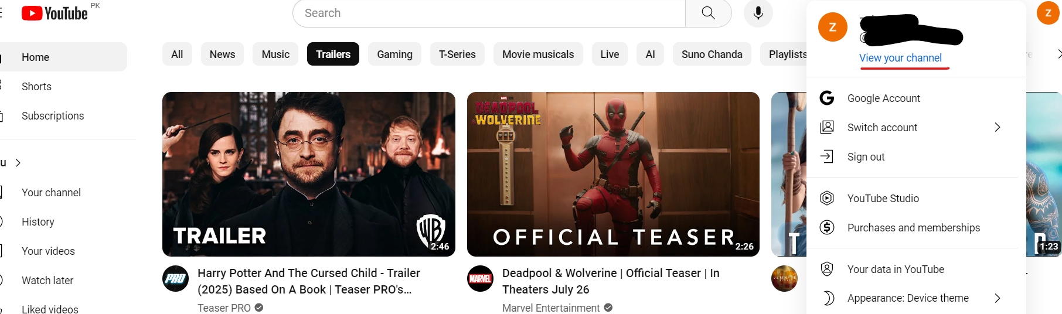Click the Google Account G icon
The width and height of the screenshot is (1062, 314).
coord(827,98)
